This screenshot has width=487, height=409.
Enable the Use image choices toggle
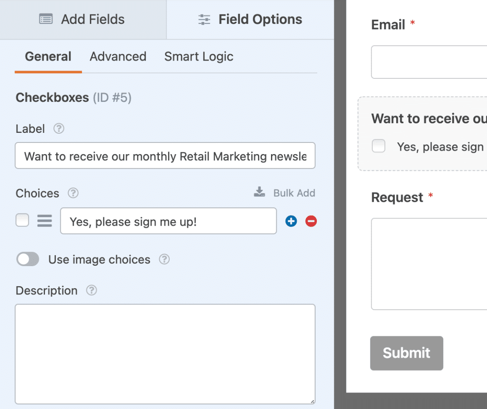(x=28, y=260)
